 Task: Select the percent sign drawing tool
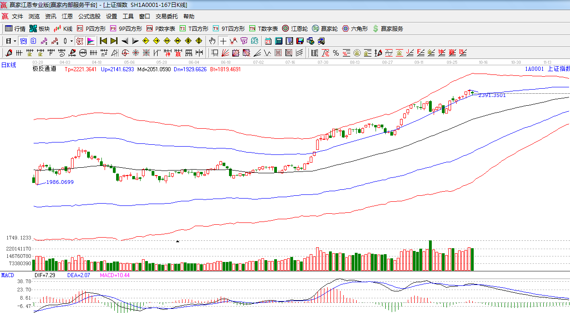(x=336, y=53)
